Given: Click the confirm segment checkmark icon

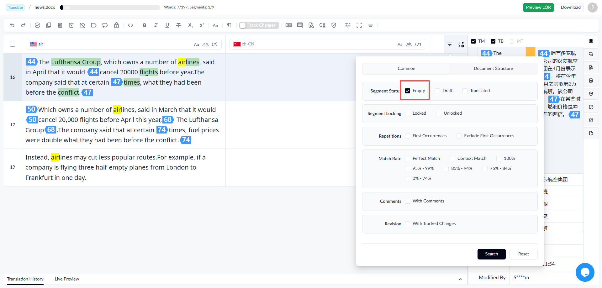Looking at the screenshot, I should click(37, 25).
